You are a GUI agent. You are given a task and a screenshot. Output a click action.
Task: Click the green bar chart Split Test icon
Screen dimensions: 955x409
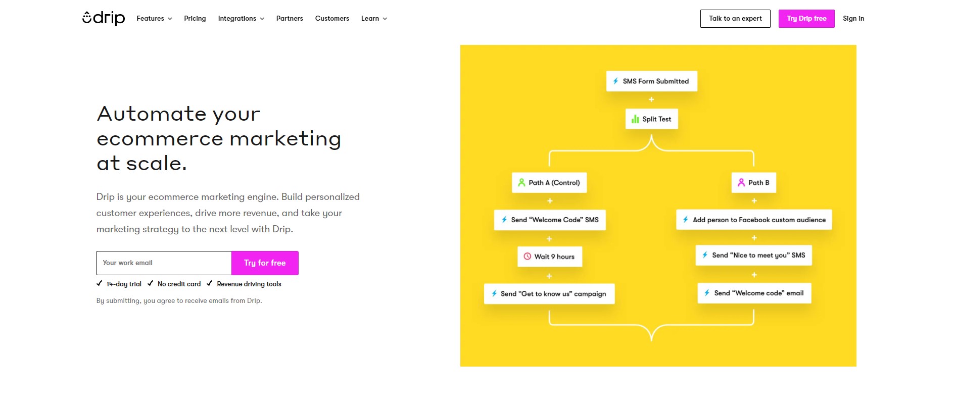point(635,119)
